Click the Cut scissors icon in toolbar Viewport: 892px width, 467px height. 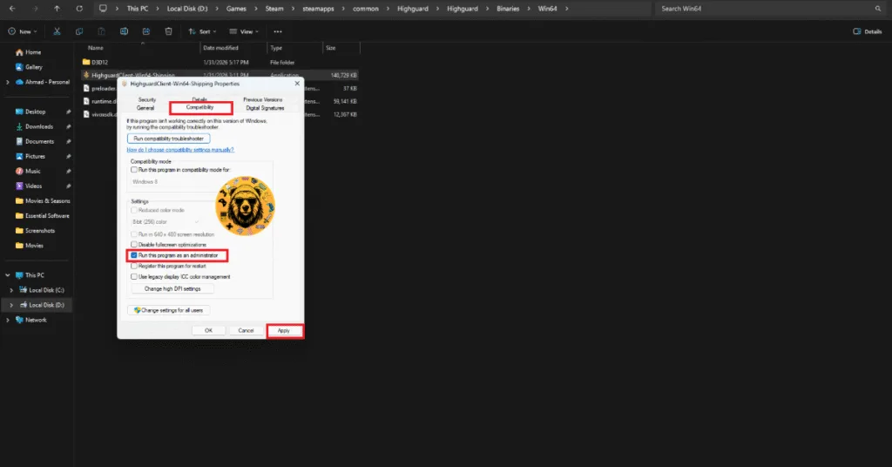[57, 30]
